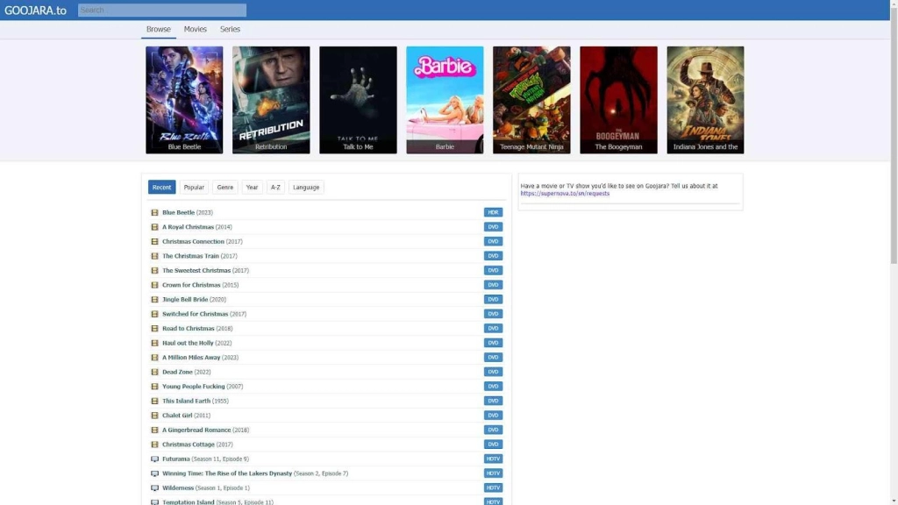Toggle the A-Z sorting filter
The height and width of the screenshot is (505, 898).
274,187
